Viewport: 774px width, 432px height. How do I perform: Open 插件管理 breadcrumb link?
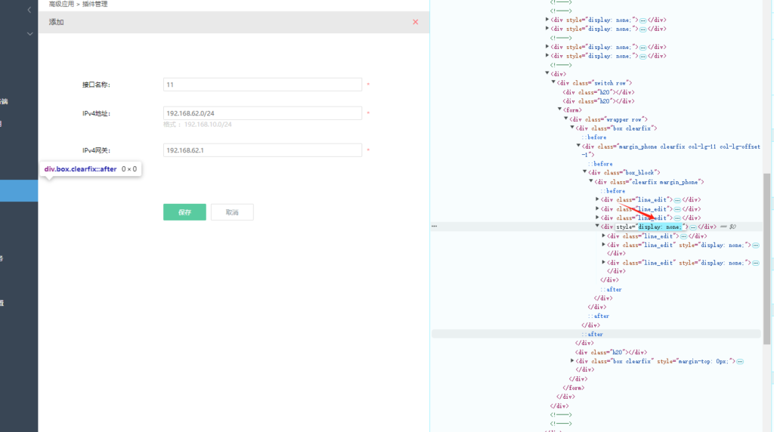[94, 4]
